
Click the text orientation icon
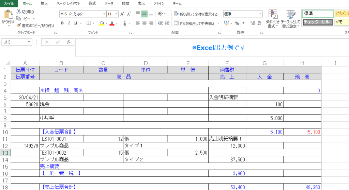161,14
